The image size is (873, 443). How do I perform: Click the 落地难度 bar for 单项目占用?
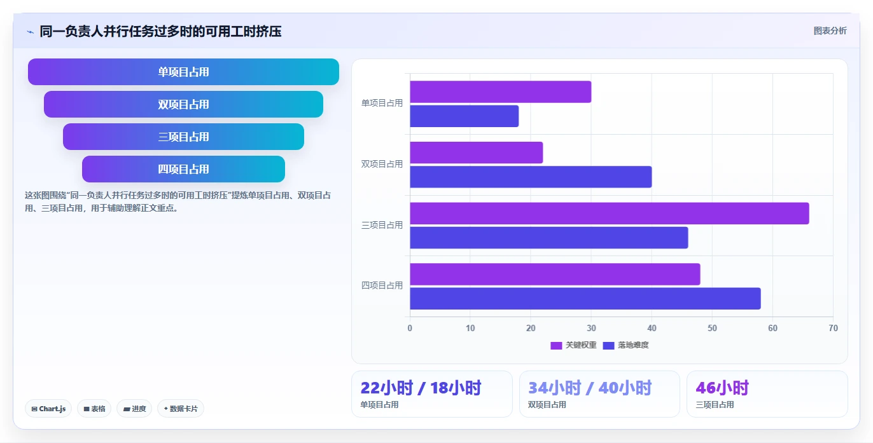point(464,116)
